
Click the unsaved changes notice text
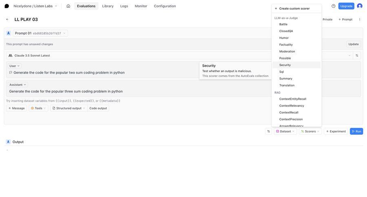29,44
